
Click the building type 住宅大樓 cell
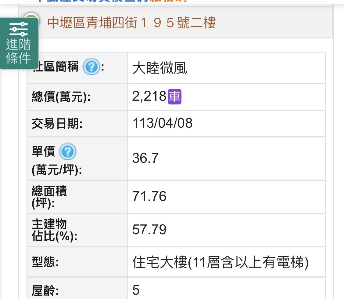[220, 262]
